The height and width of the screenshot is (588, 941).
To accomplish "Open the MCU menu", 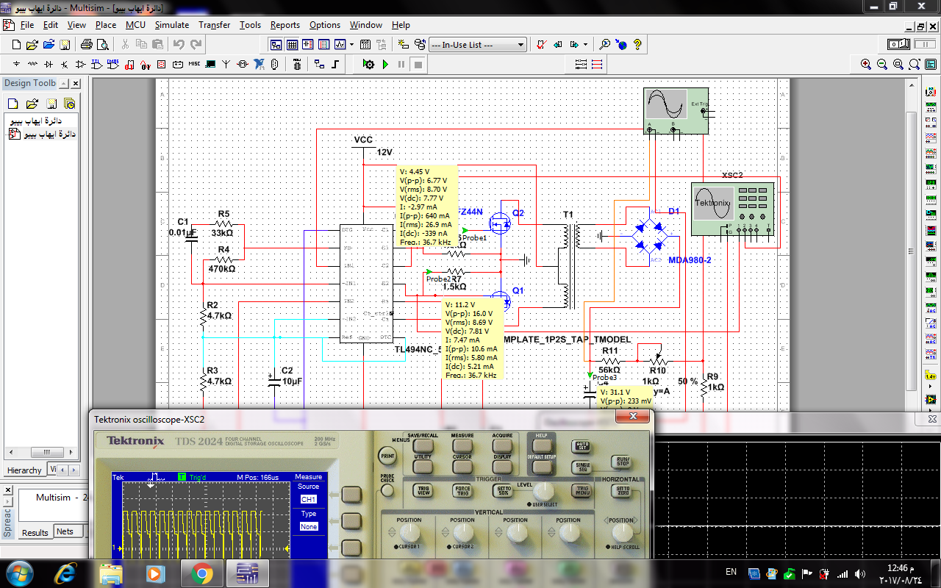I will click(135, 25).
